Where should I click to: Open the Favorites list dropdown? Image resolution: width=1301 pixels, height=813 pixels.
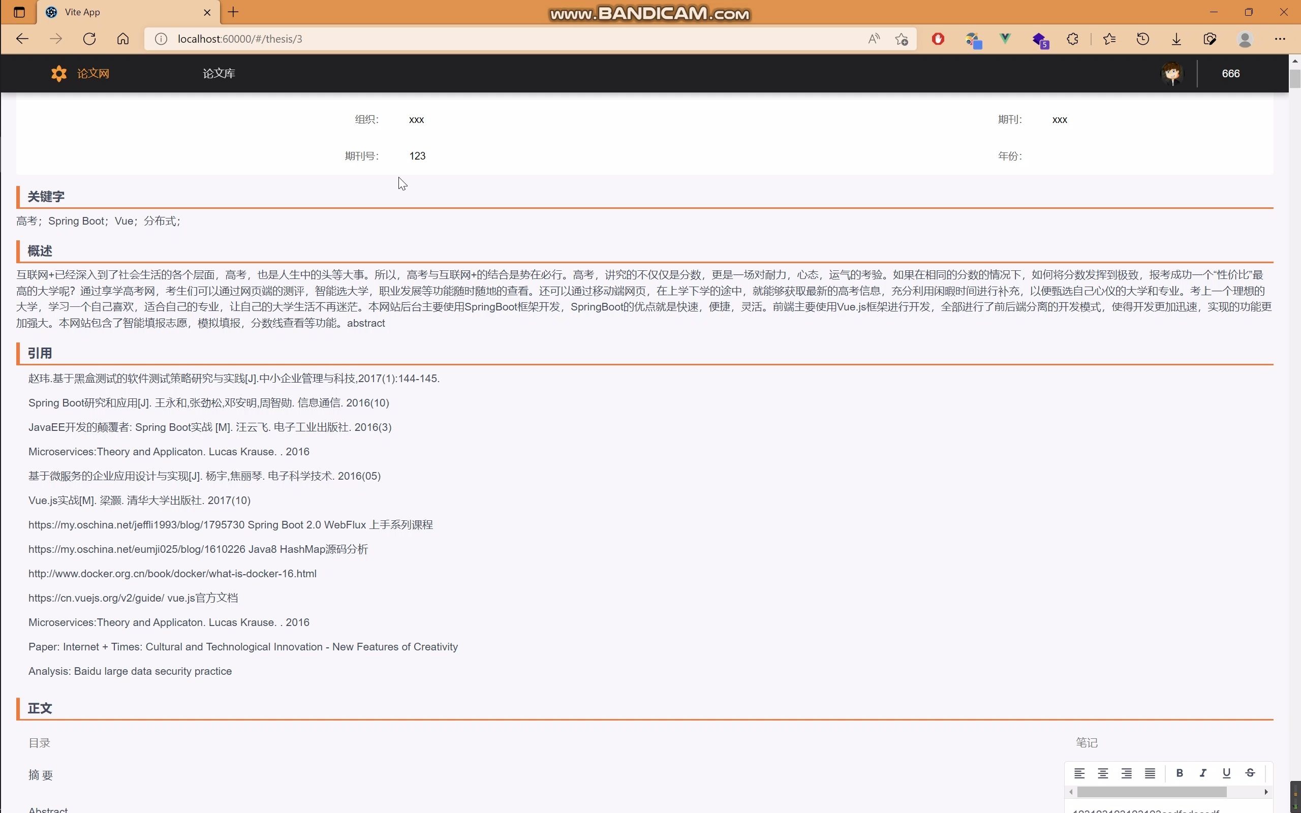pyautogui.click(x=1108, y=39)
